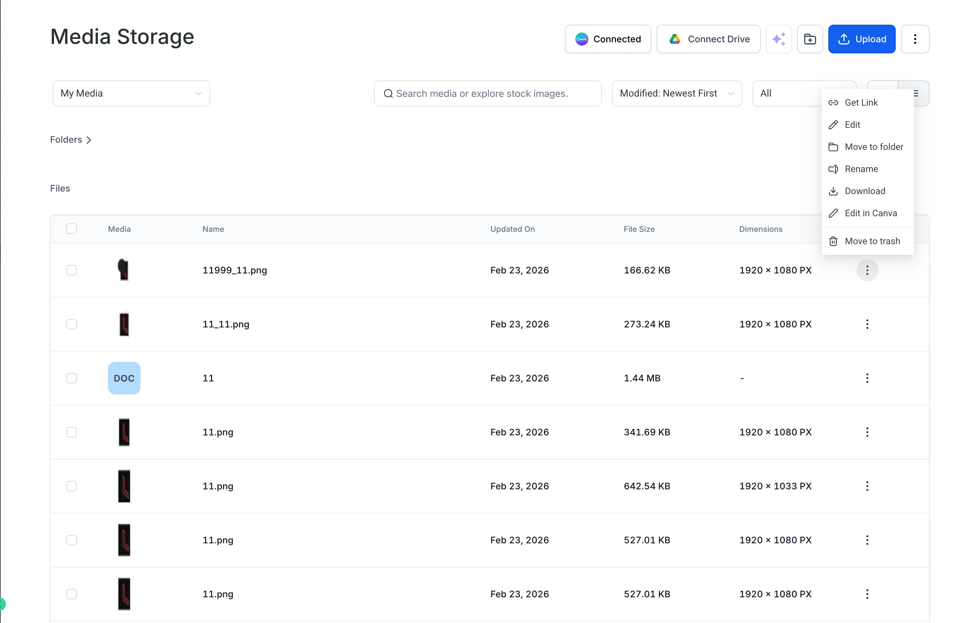Check the checkbox next to the DOC file 11
The height and width of the screenshot is (623, 977).
click(x=72, y=378)
